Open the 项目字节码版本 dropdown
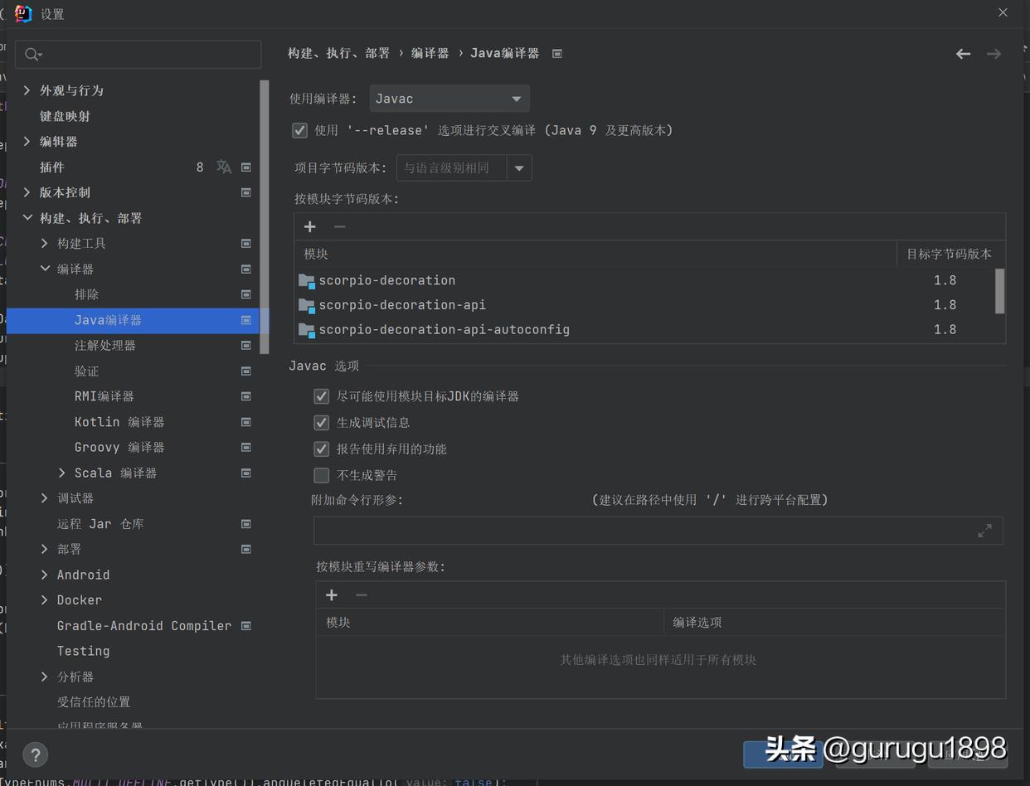This screenshot has height=786, width=1030. pos(520,167)
